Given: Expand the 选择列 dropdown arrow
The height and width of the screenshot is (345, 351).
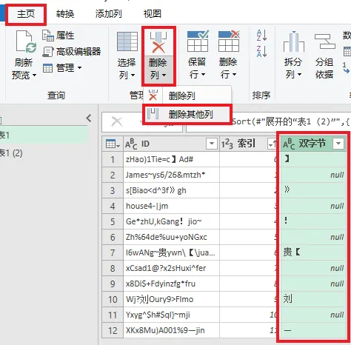Looking at the screenshot, I should pos(133,75).
